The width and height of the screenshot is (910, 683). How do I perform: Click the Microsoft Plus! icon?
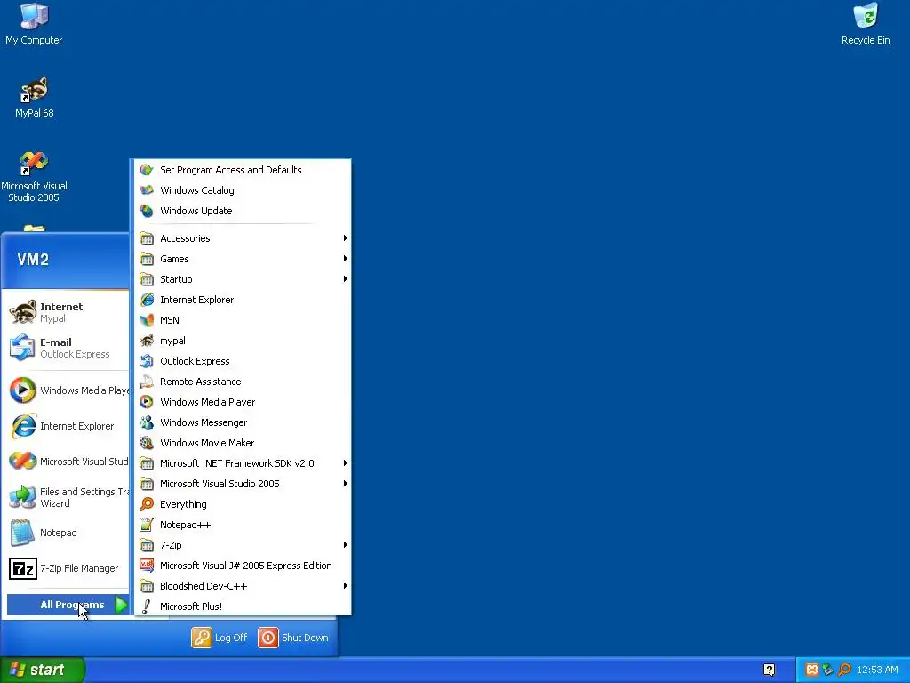(147, 607)
